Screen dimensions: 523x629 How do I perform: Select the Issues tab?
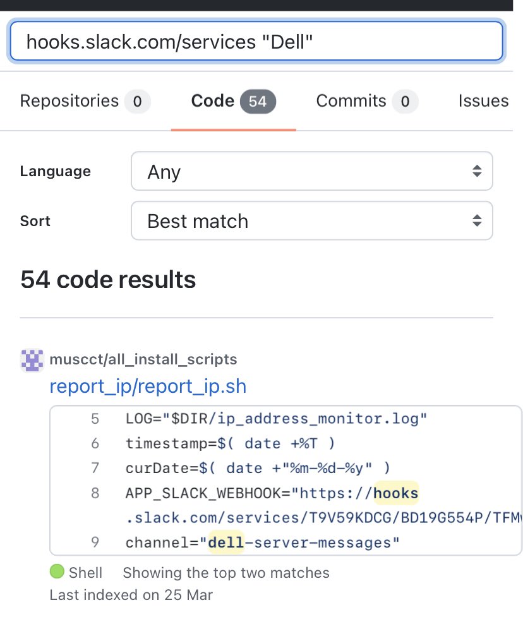point(483,100)
